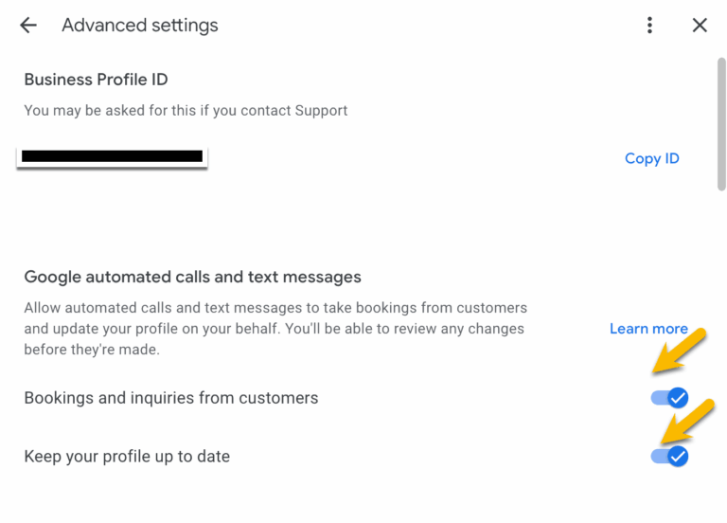
Task: Disable Bookings and inquiries from customers toggle
Action: [x=669, y=398]
